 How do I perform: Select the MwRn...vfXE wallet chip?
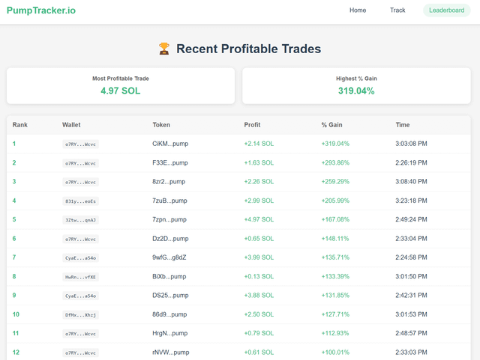coord(81,277)
